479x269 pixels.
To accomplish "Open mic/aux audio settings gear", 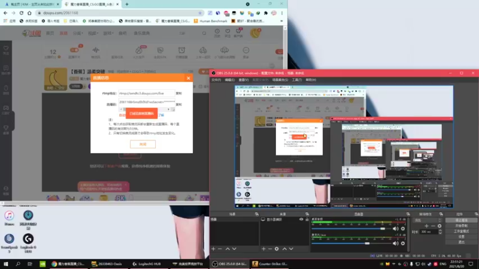I will (403, 243).
